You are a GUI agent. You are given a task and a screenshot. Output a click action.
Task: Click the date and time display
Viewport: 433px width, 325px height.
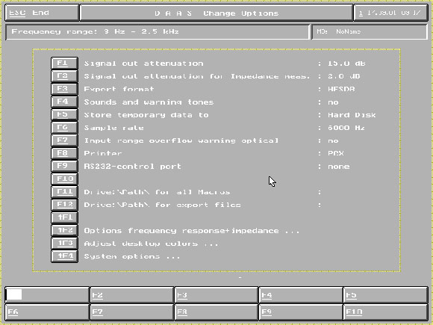(x=390, y=13)
